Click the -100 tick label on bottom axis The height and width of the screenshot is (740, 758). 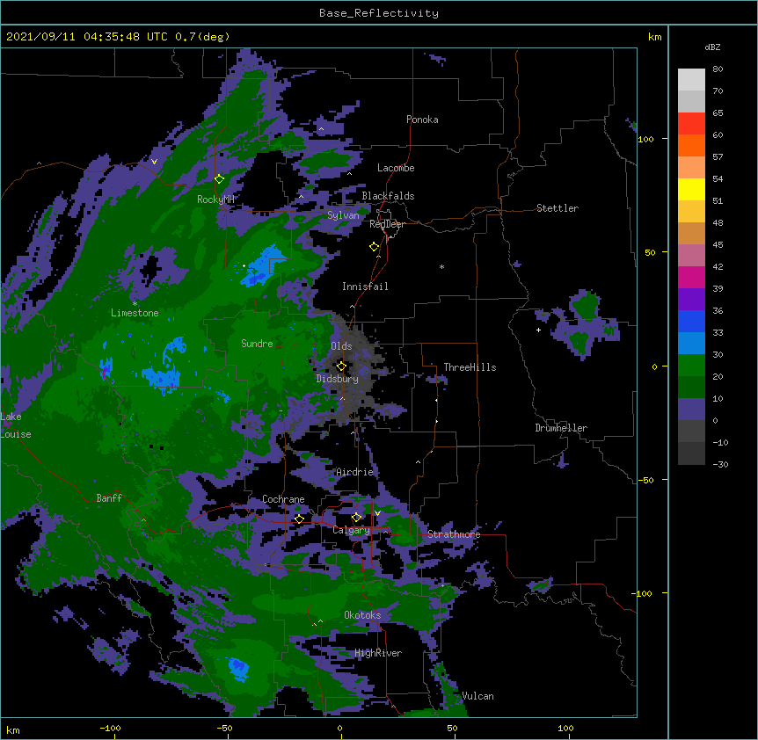110,728
